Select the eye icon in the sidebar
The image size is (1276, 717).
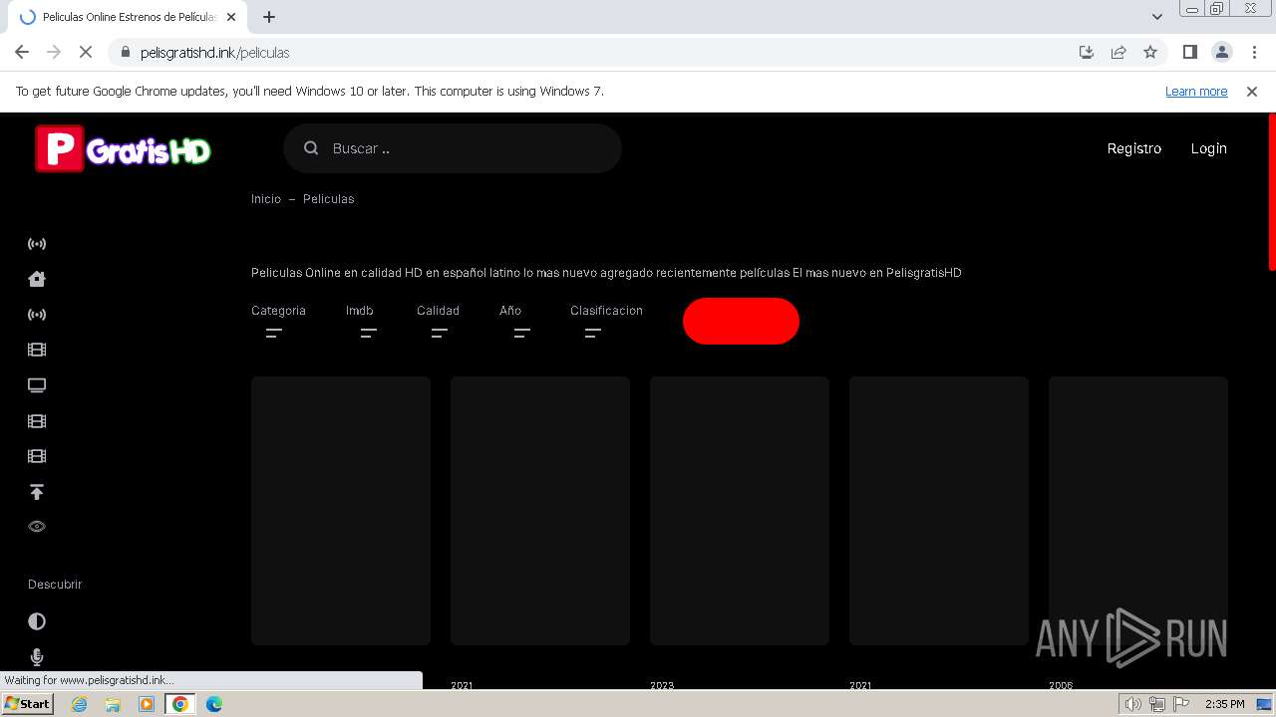(37, 527)
